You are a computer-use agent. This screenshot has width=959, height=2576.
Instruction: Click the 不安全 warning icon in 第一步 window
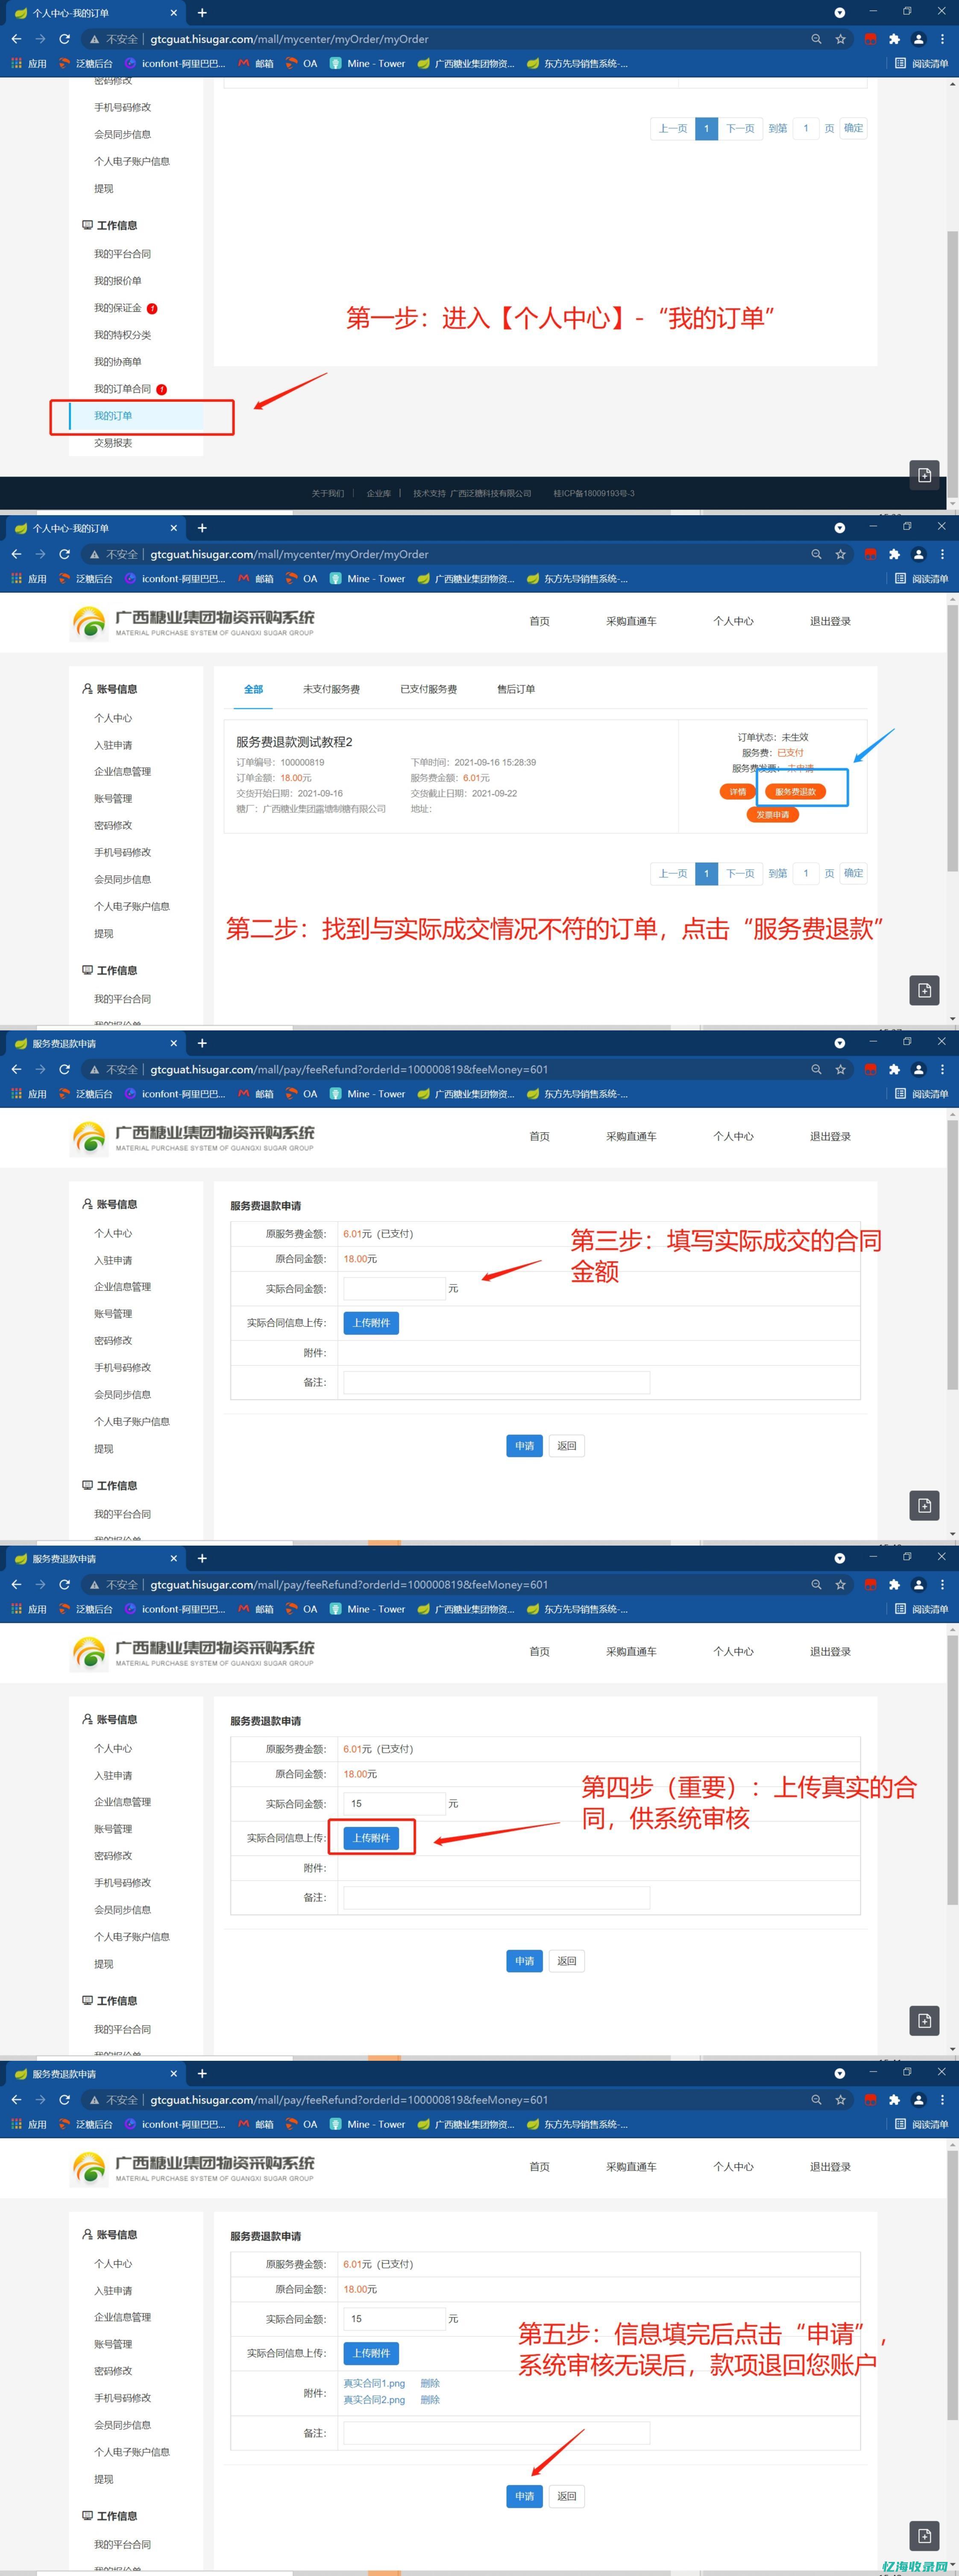(94, 39)
